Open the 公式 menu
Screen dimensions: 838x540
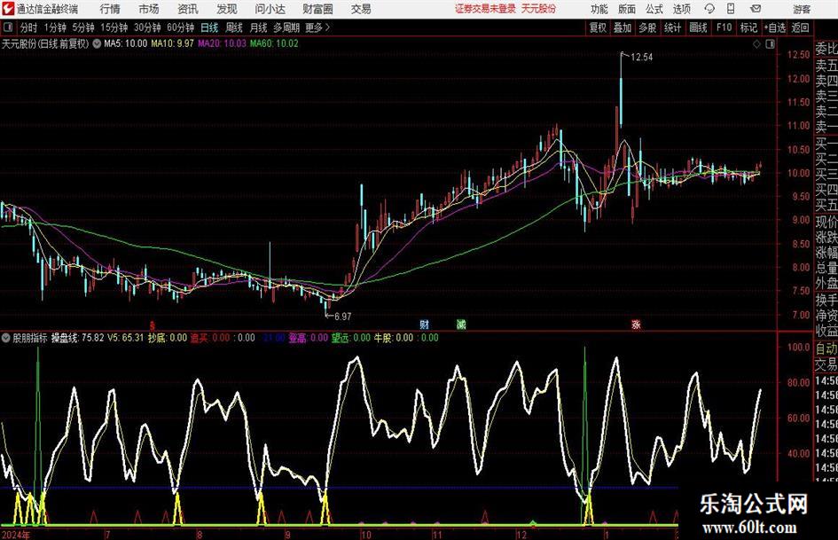coord(654,9)
